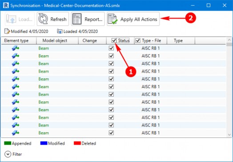
Task: Uncheck the Status checkbox in the fourth Beam row
Action: point(111,71)
